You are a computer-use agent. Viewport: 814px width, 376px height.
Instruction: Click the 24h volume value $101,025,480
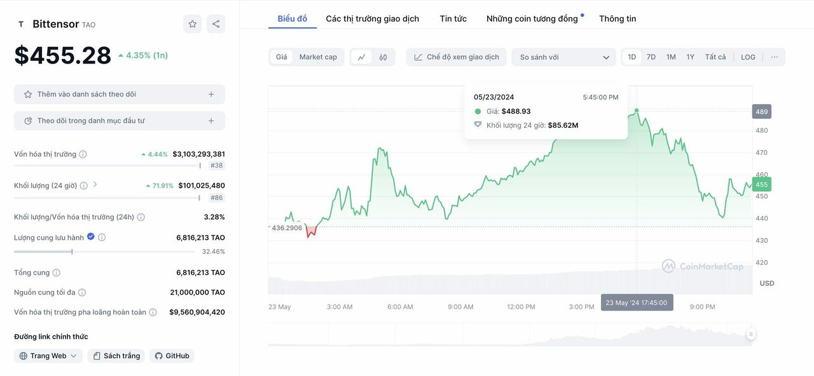click(x=202, y=185)
